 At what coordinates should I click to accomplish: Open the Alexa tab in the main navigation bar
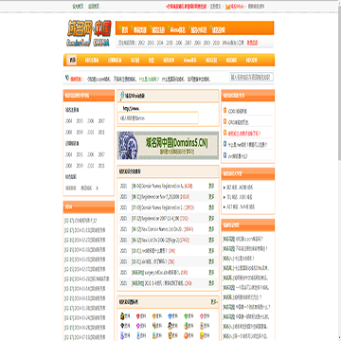[x=189, y=60]
